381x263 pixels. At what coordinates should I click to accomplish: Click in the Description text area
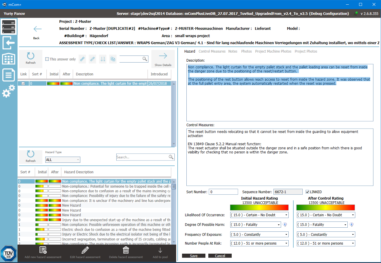pos(280,93)
